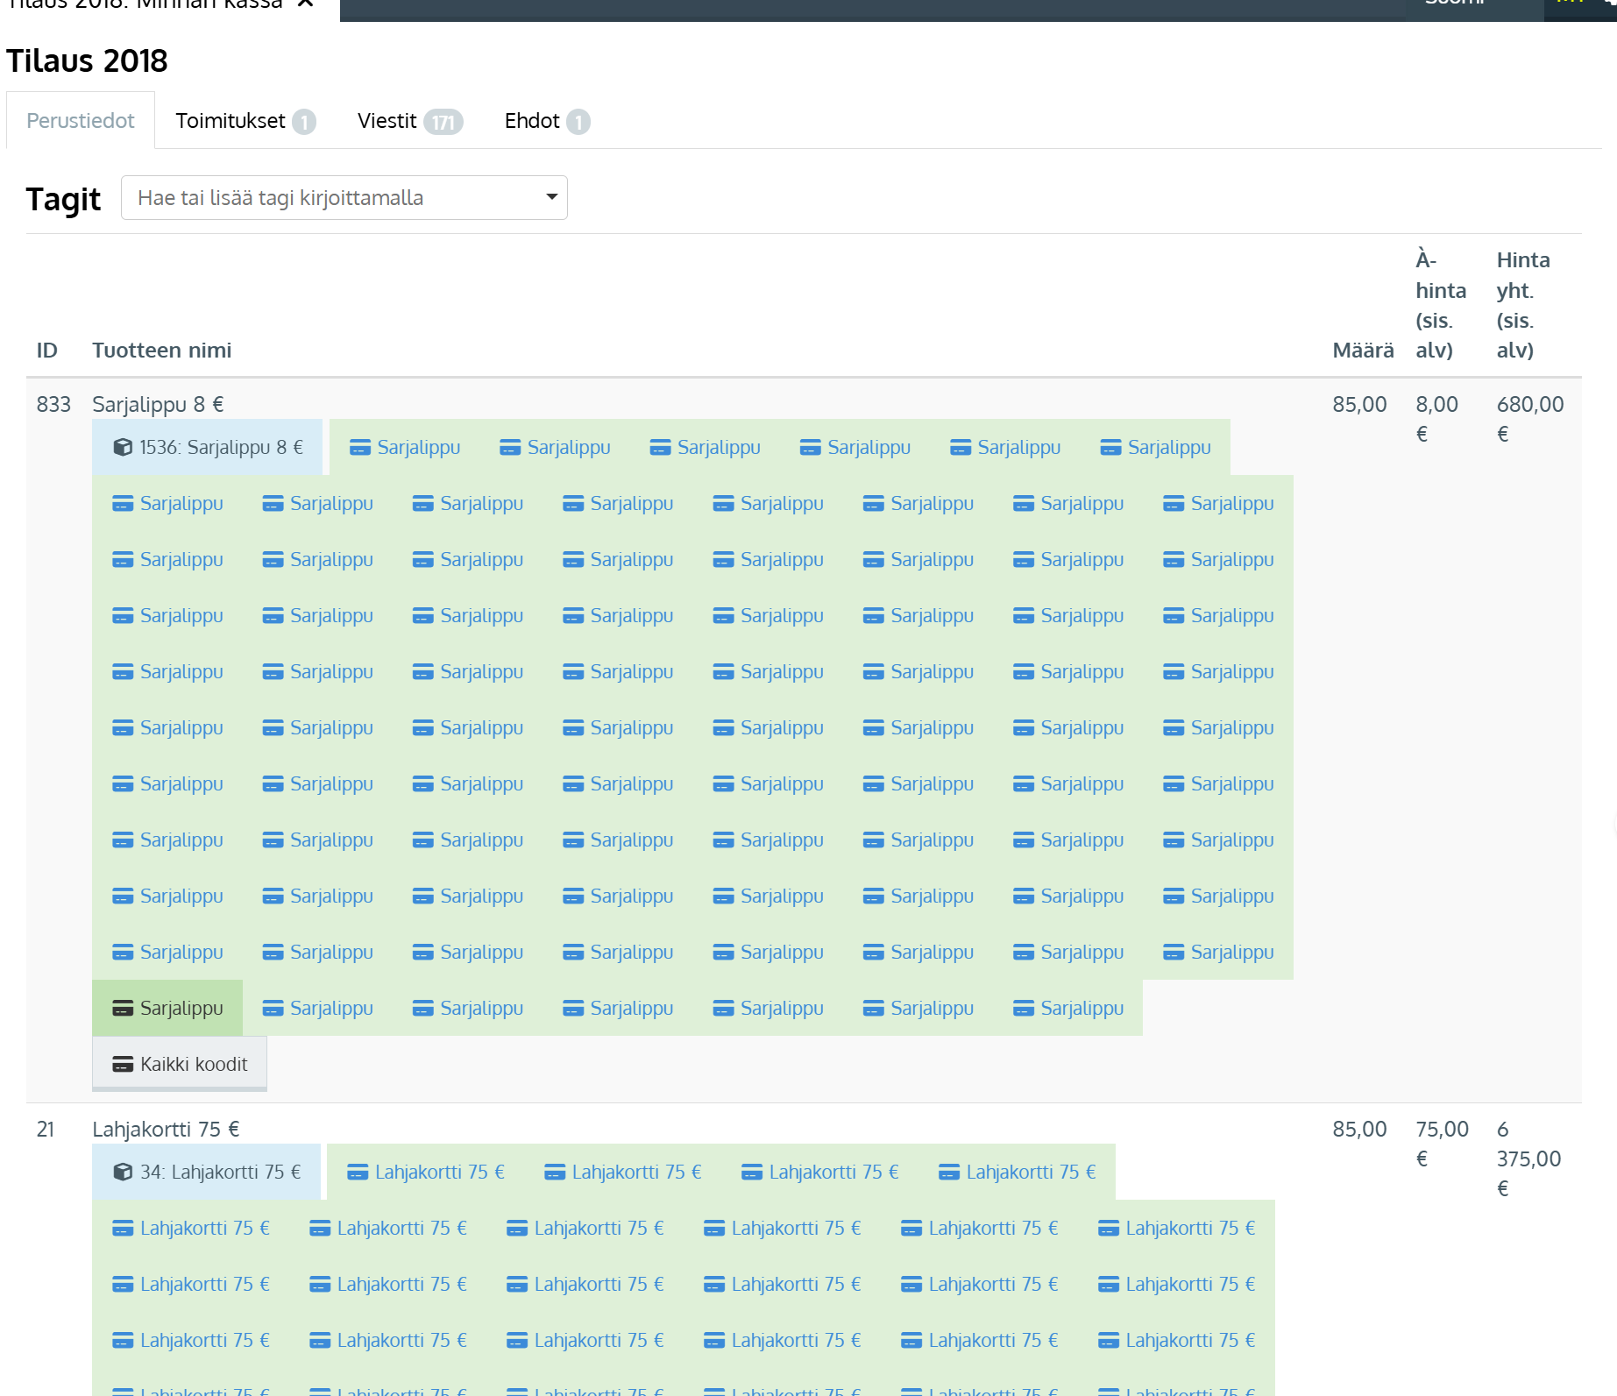This screenshot has width=1617, height=1396.
Task: Switch to the Ehdot tab
Action: point(547,121)
